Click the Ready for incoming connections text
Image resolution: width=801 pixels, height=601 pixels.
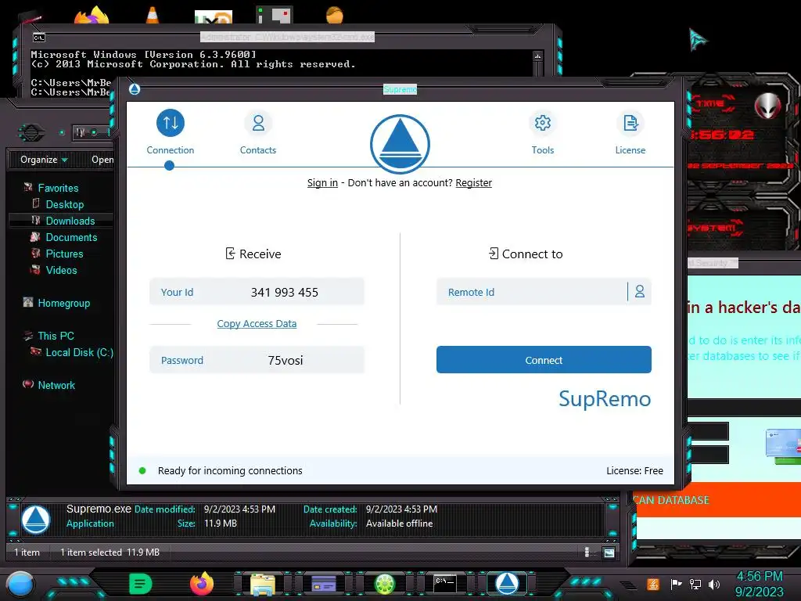pyautogui.click(x=230, y=470)
